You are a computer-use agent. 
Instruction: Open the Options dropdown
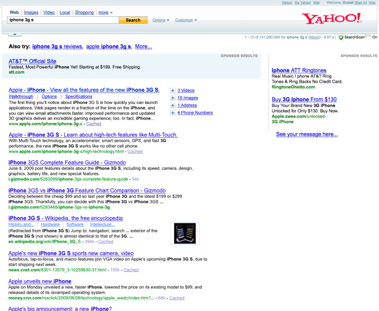161,20
